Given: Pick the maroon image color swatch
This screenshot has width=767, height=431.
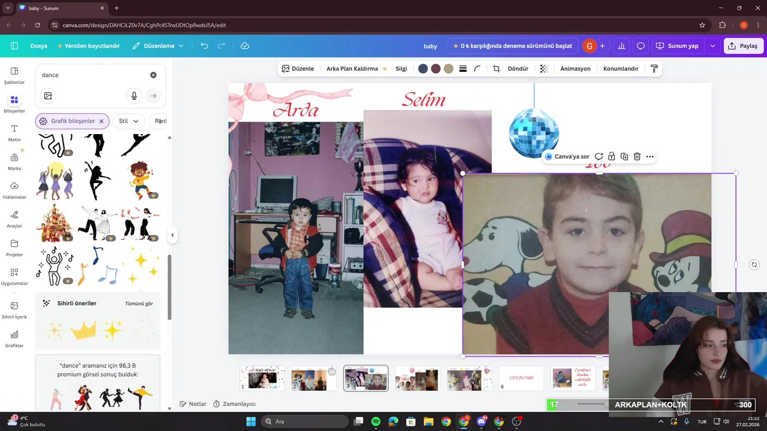Looking at the screenshot, I should 436,69.
